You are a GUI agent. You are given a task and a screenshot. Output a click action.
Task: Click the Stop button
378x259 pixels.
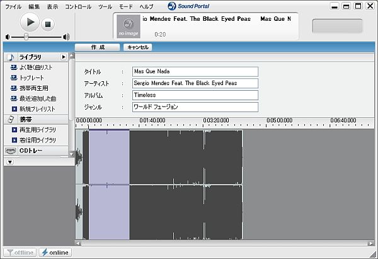coord(48,24)
